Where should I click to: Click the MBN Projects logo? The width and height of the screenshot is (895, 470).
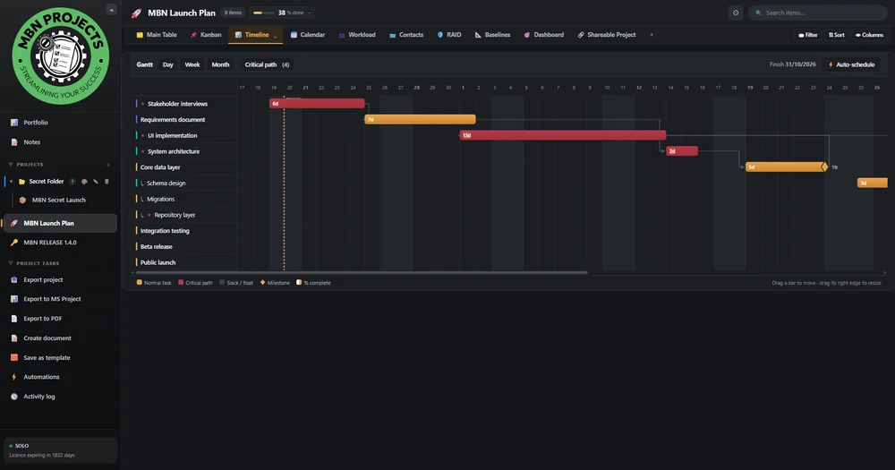coord(61,56)
